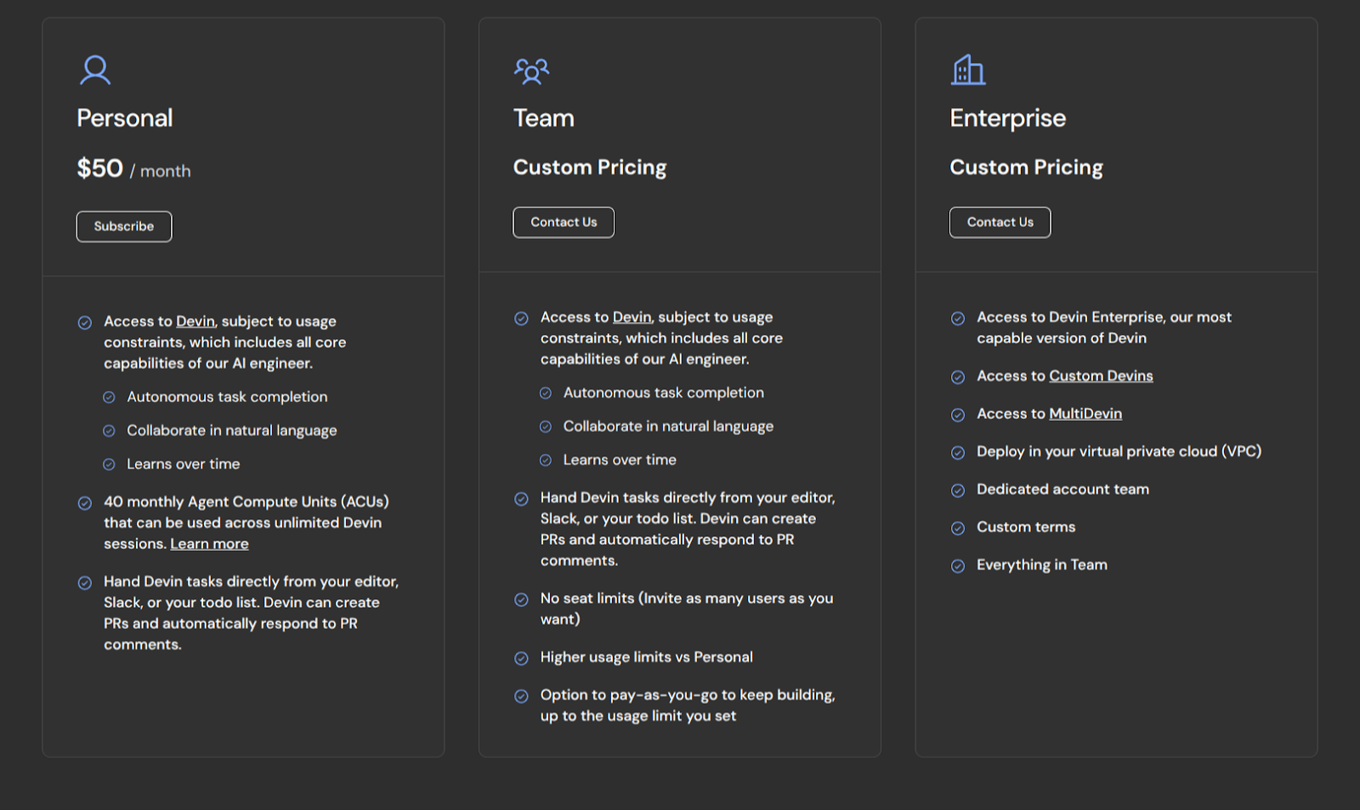Click the Enterprise building icon
This screenshot has height=810, width=1360.
[x=968, y=70]
